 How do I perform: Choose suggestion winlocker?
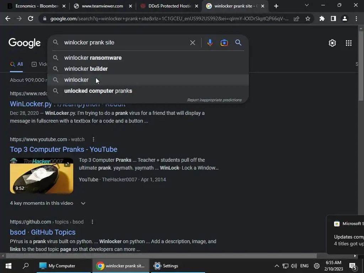click(148, 80)
